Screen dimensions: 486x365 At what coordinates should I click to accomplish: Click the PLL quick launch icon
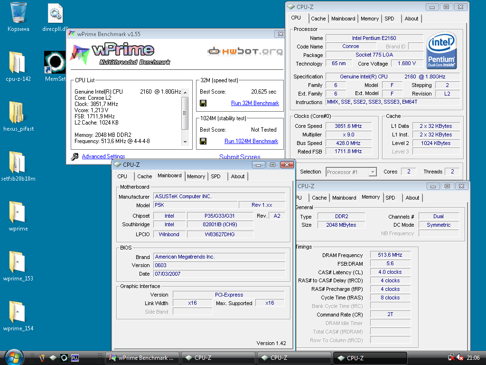tap(75, 358)
